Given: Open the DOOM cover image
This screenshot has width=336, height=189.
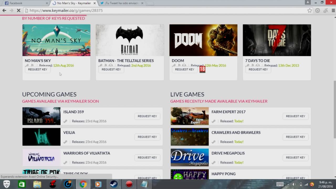Looking at the screenshot, I should 203,40.
